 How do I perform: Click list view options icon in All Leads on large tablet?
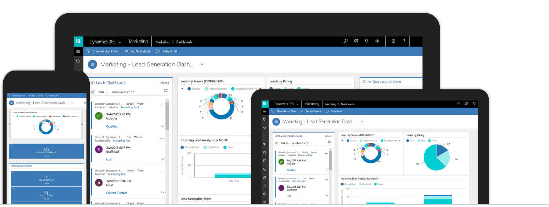click(166, 91)
